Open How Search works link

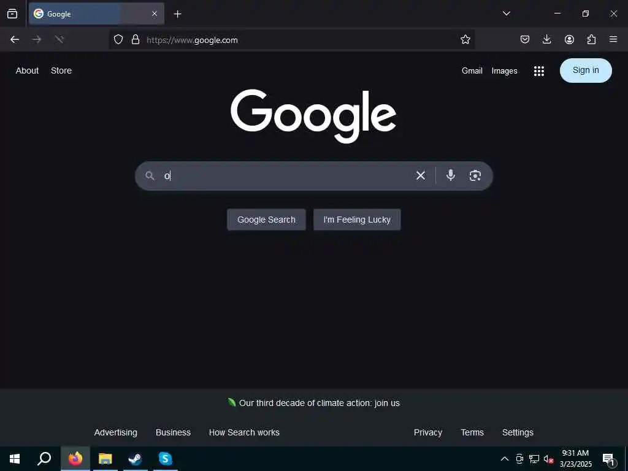click(244, 432)
